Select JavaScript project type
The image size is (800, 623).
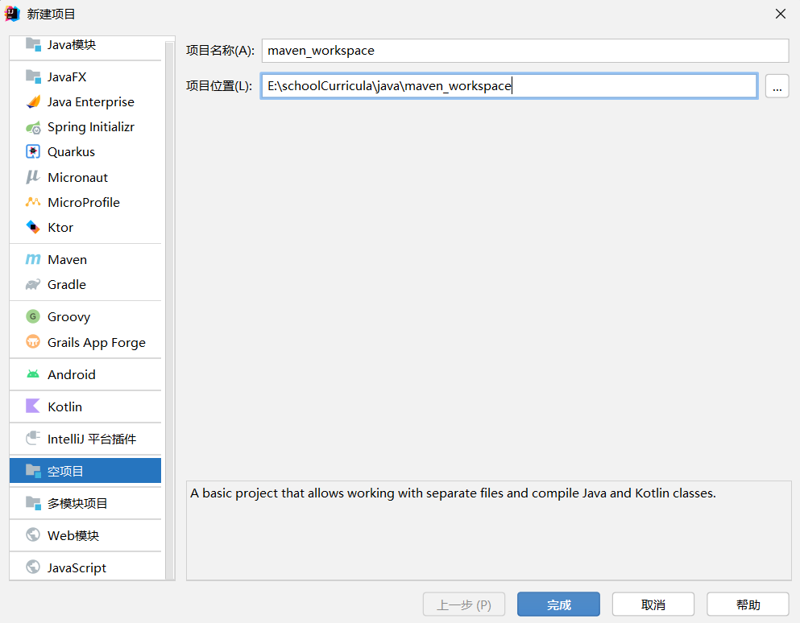(85, 567)
